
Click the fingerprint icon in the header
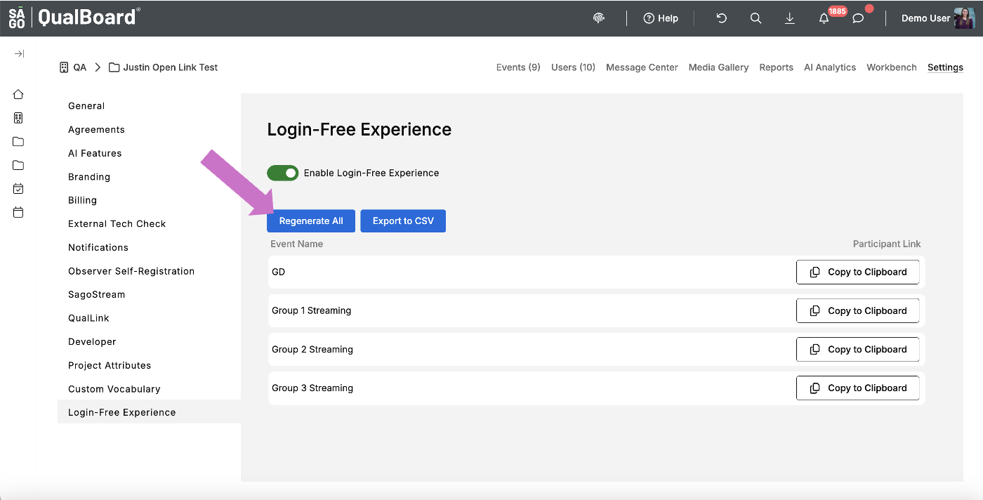pos(599,18)
